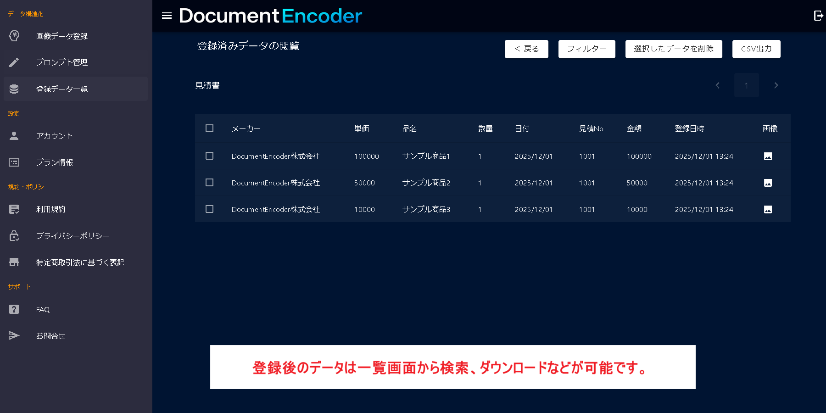Viewport: 826px width, 413px height.
Task: Click the pencil icon for プロンプト管理
Action: (14, 62)
